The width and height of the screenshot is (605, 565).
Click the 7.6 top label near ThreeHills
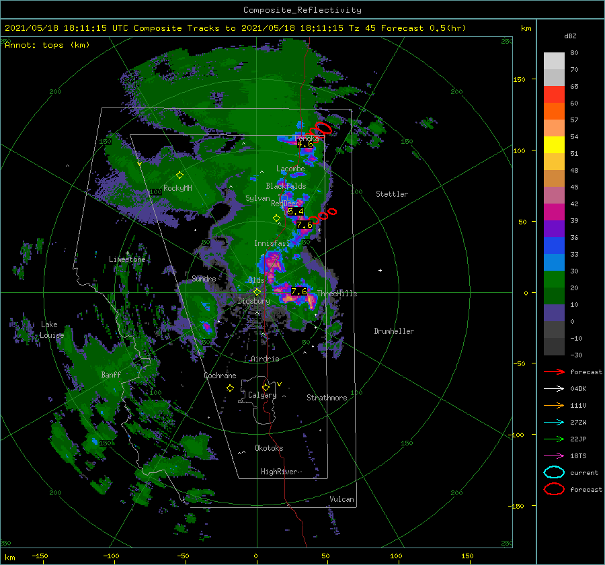point(299,291)
